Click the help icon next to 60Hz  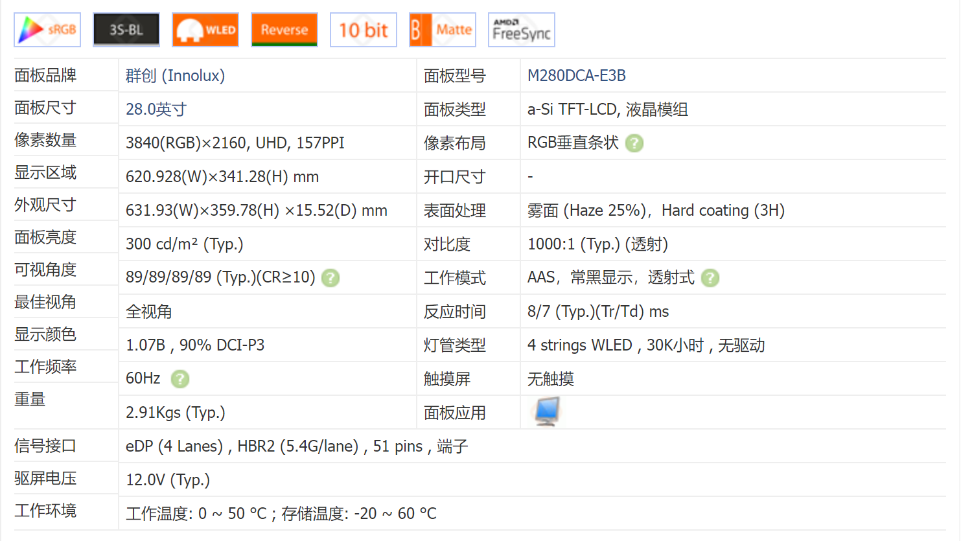180,379
